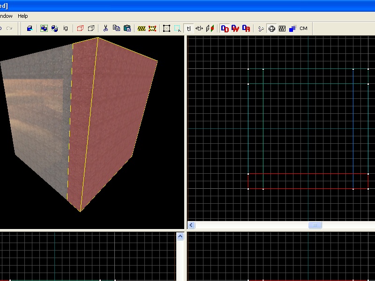The image size is (375, 281).
Task: Click the clipboard Paste icon
Action: tap(127, 29)
